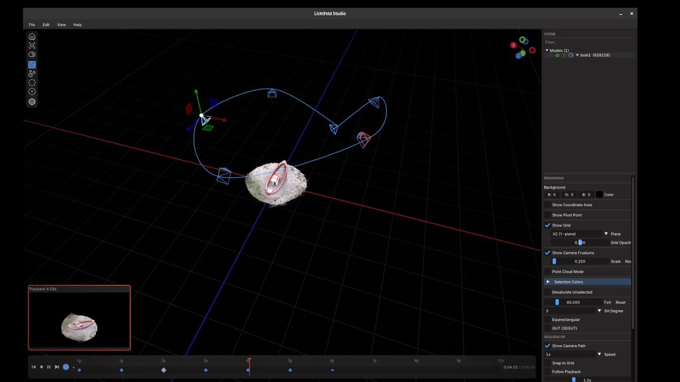The image size is (680, 382).
Task: Open the Edit menu
Action: coord(46,25)
